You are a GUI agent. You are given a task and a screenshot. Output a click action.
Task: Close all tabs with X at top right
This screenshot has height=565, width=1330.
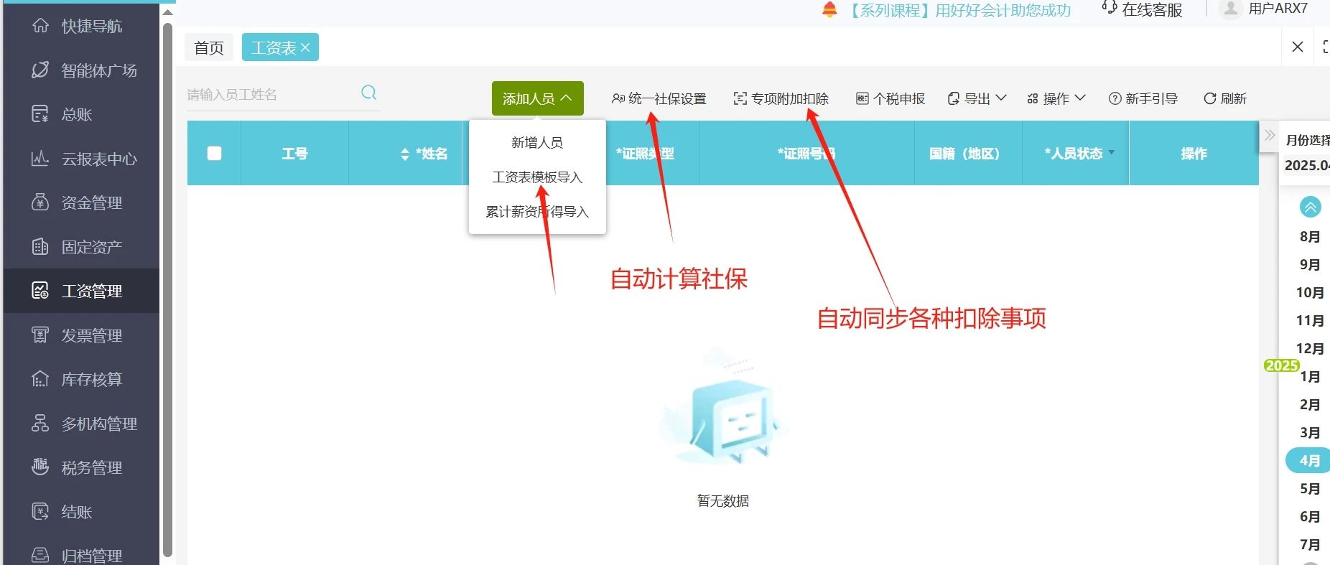point(1298,47)
